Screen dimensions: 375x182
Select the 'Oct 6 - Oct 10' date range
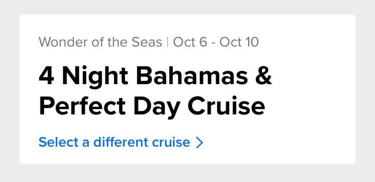216,42
